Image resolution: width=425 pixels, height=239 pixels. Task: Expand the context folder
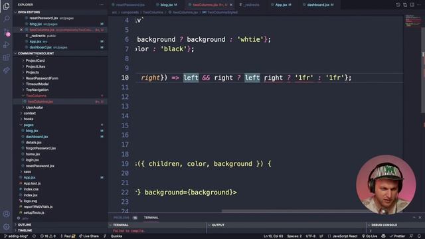pos(29,114)
